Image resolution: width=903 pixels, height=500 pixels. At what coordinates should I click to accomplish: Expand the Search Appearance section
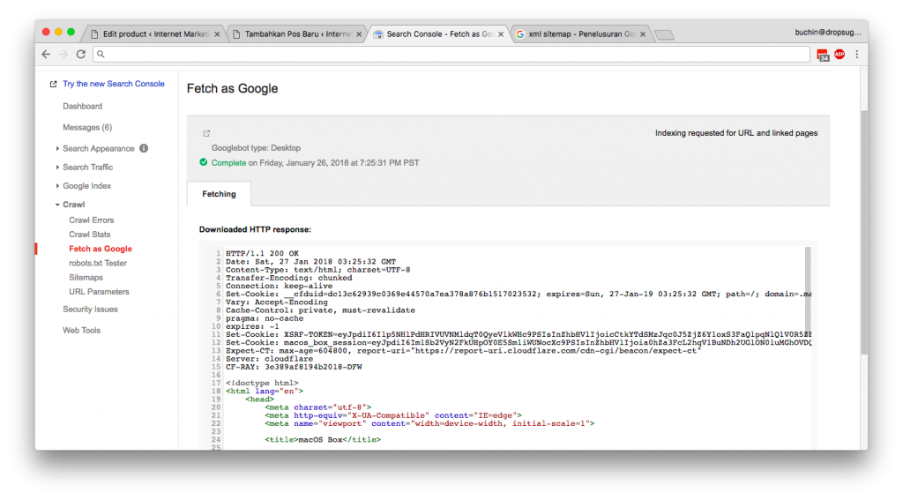(99, 149)
